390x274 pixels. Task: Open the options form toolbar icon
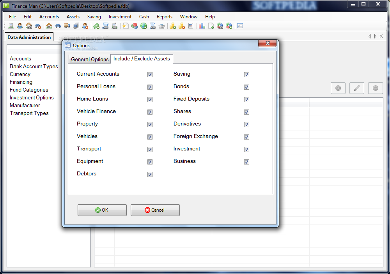(240, 26)
